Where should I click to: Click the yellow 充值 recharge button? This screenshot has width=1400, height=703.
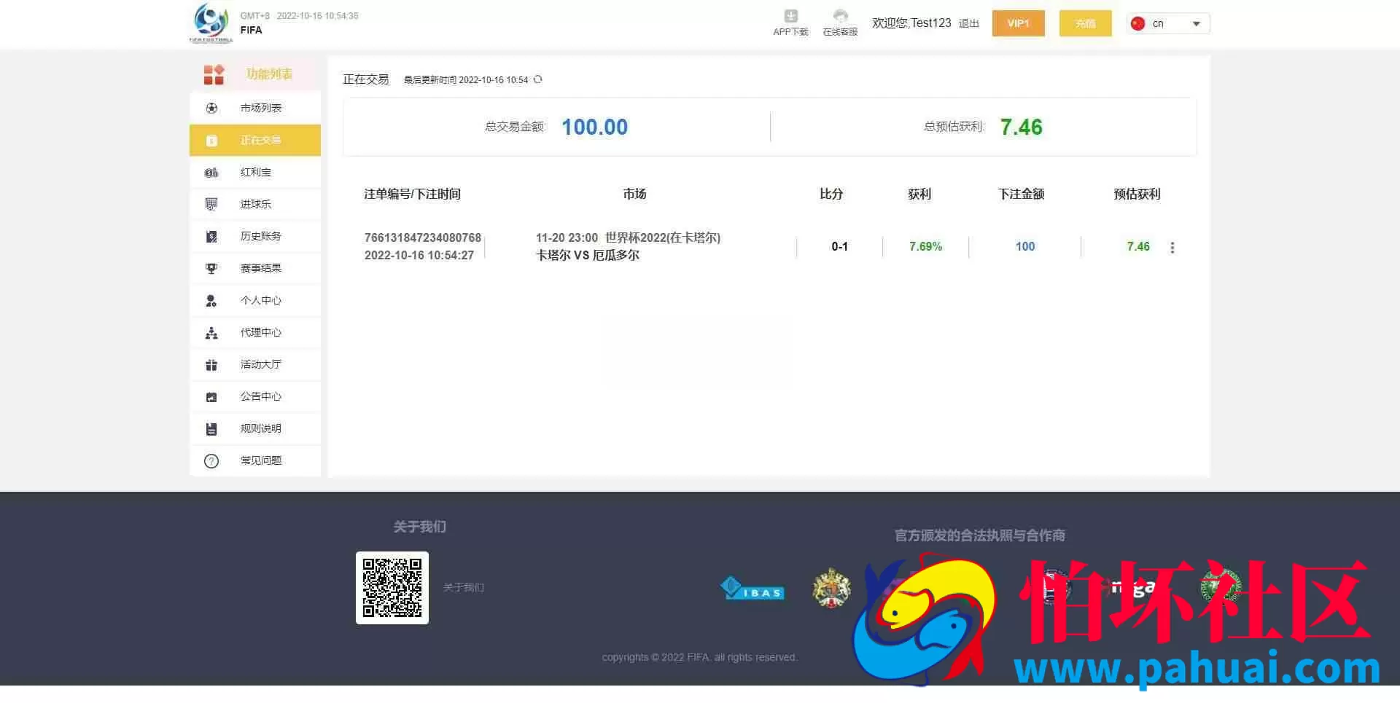tap(1085, 23)
